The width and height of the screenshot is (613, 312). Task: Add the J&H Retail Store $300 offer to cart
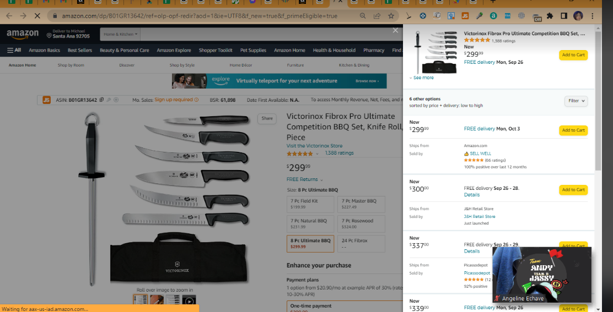pos(573,190)
